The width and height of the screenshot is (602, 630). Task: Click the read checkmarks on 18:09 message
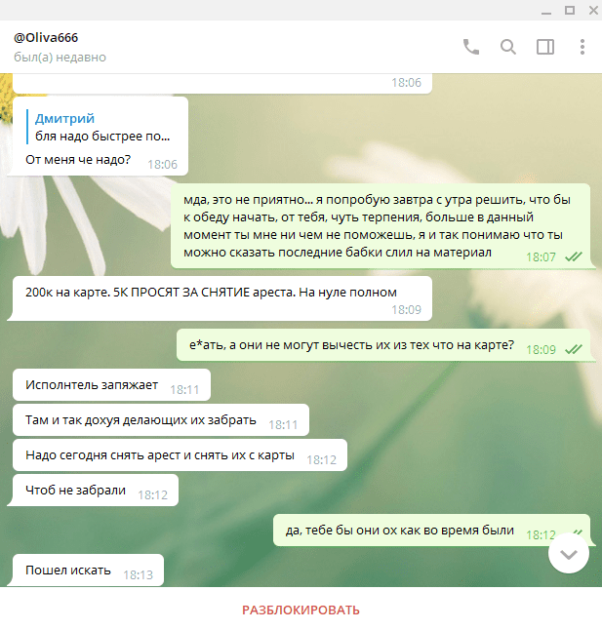click(x=574, y=349)
